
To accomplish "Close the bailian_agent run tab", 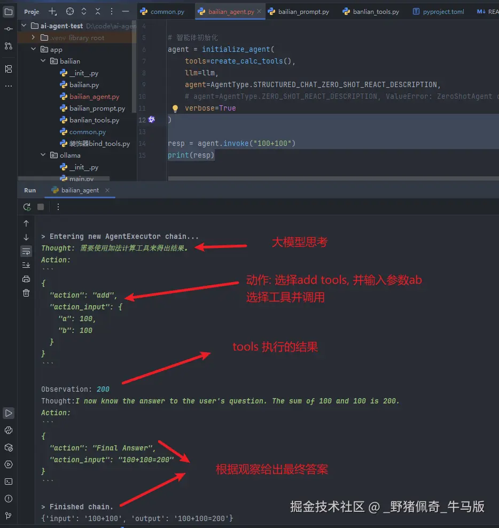I will (x=107, y=190).
